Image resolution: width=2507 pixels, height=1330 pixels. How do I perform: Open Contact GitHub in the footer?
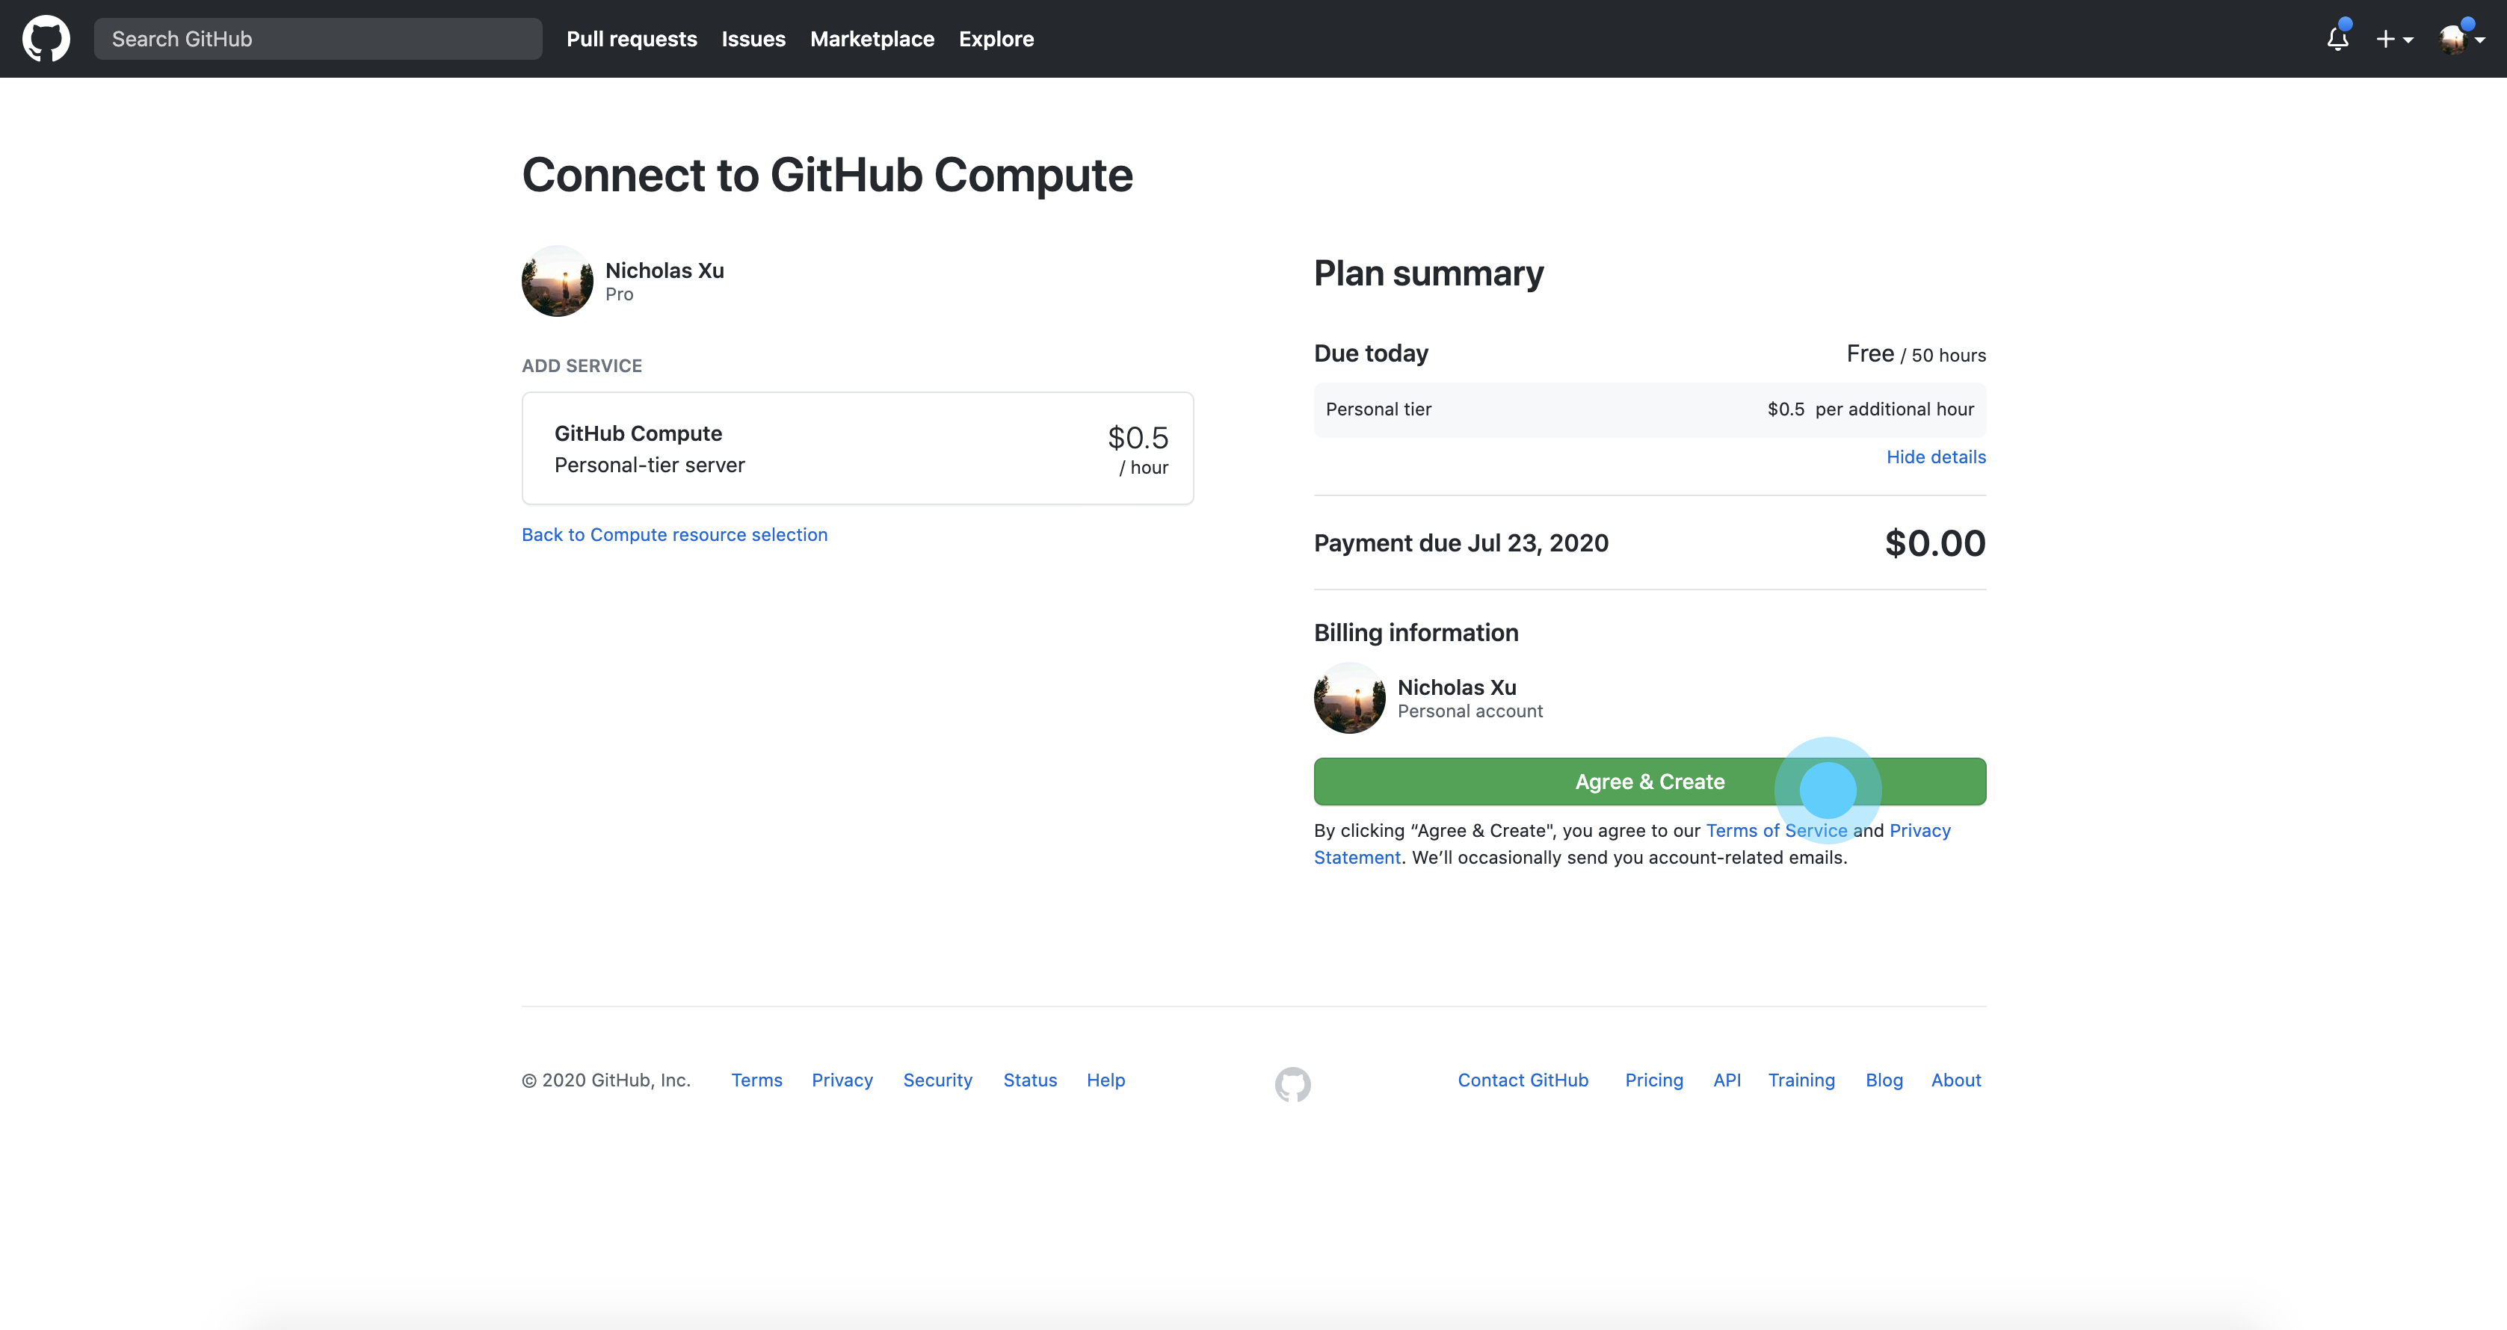click(x=1522, y=1080)
